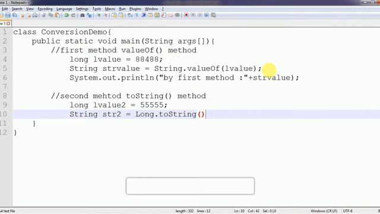380x214 pixels.
Task: Click '//first method valueOf() method' comment
Action: click(x=123, y=50)
